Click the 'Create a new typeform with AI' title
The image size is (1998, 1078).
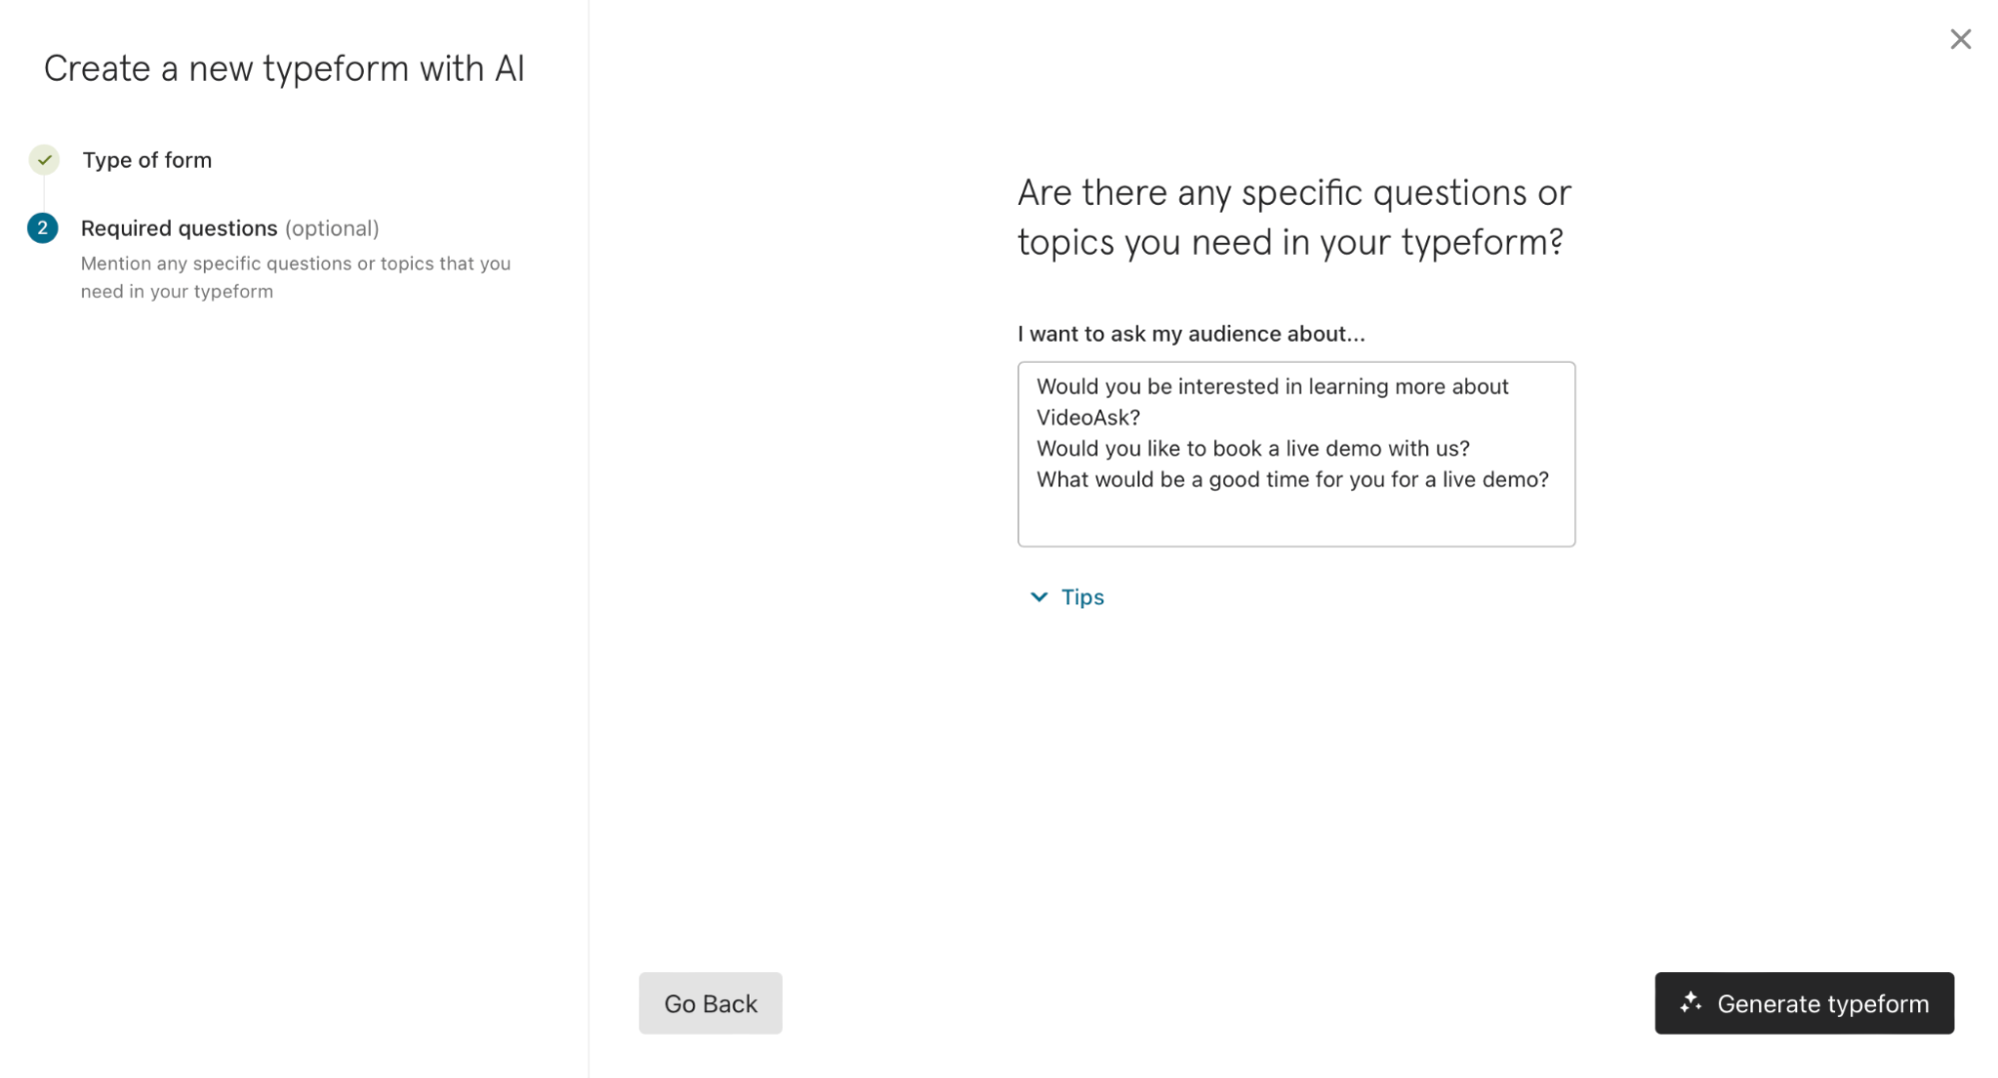coord(284,68)
